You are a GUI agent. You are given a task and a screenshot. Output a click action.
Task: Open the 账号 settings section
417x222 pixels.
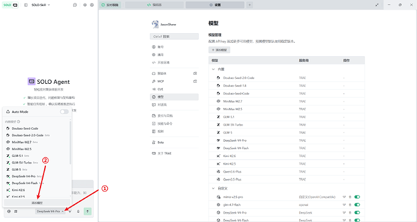click(174, 47)
